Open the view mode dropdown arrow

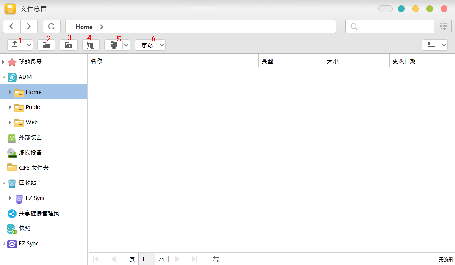coord(443,45)
